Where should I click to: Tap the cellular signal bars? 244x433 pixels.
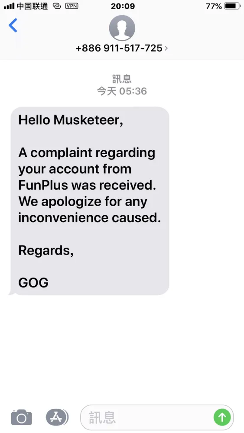tap(9, 6)
